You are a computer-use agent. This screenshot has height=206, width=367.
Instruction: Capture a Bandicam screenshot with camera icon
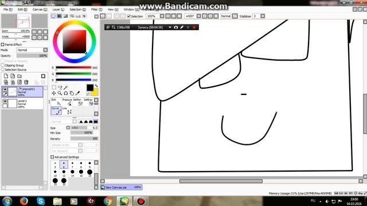coord(176,27)
